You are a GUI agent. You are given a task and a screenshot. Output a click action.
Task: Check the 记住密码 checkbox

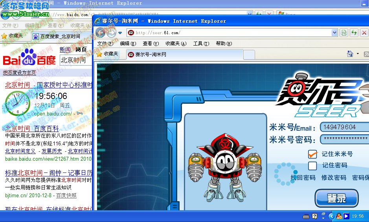(312, 165)
